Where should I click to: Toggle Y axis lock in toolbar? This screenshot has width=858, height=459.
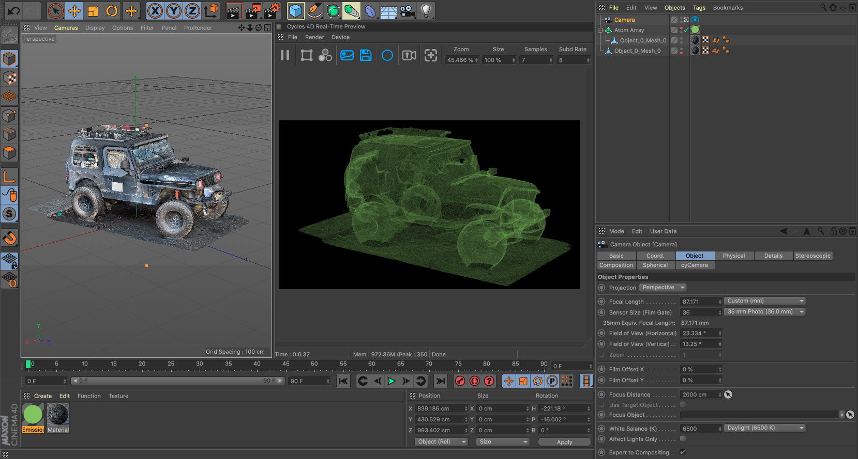pyautogui.click(x=174, y=11)
